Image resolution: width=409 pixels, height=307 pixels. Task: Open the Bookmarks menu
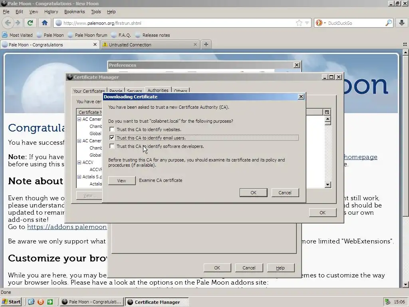(74, 12)
